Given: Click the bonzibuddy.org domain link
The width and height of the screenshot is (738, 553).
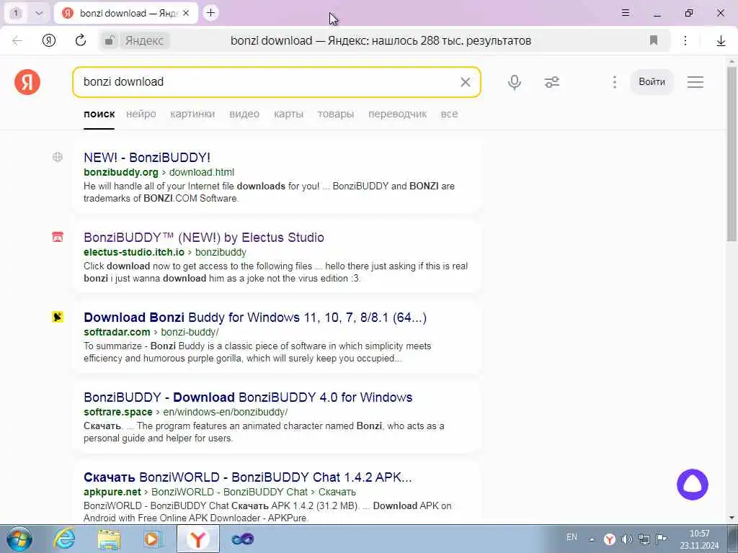Looking at the screenshot, I should tap(121, 172).
